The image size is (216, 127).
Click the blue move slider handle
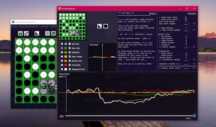tap(195, 116)
